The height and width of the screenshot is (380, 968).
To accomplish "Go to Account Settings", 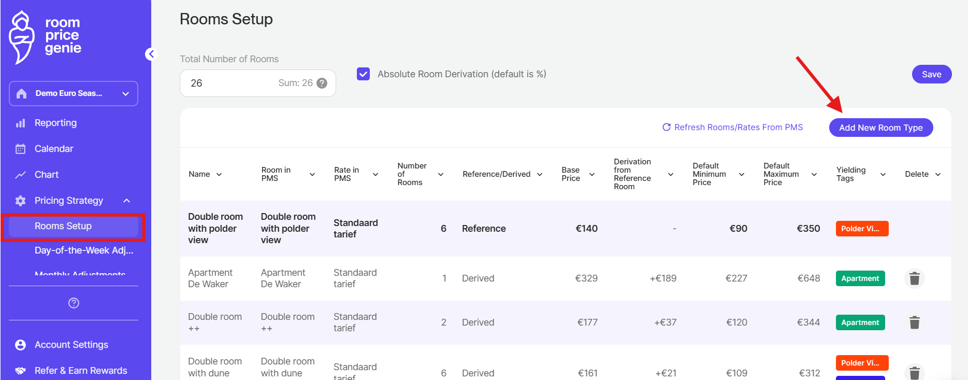I will point(71,345).
